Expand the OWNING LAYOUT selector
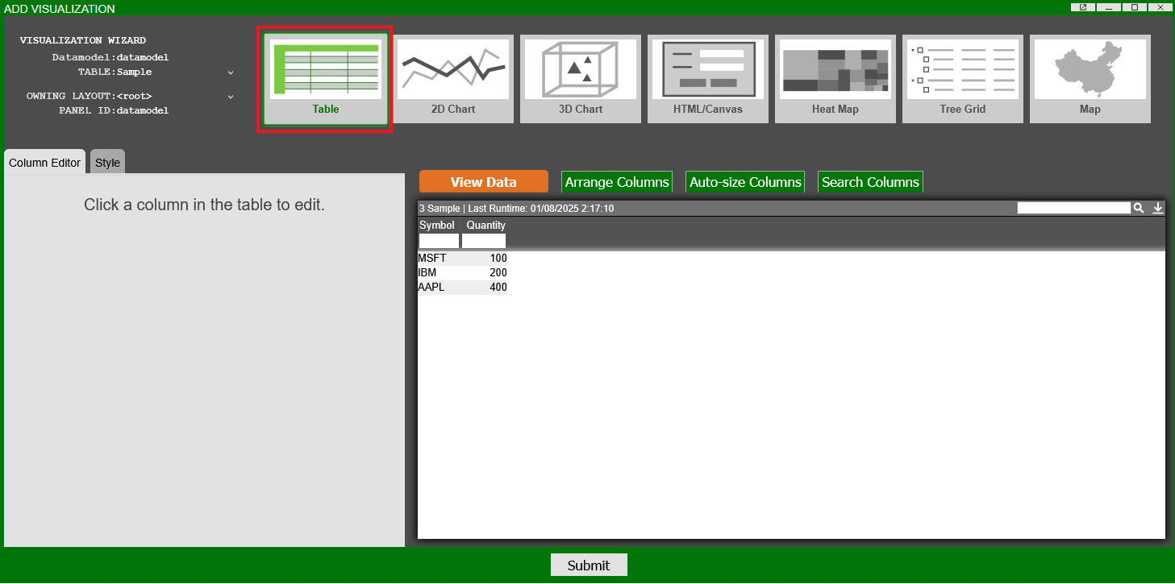Screen dimensions: 1175x584 click(231, 96)
